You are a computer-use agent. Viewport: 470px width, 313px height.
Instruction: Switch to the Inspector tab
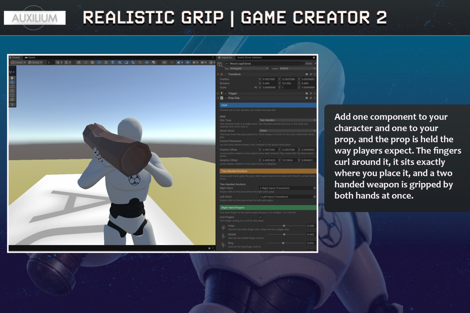(226, 58)
